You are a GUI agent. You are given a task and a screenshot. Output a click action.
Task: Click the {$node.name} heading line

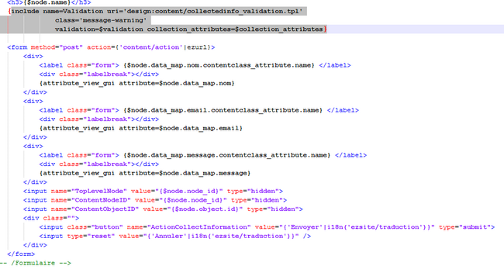49,2
